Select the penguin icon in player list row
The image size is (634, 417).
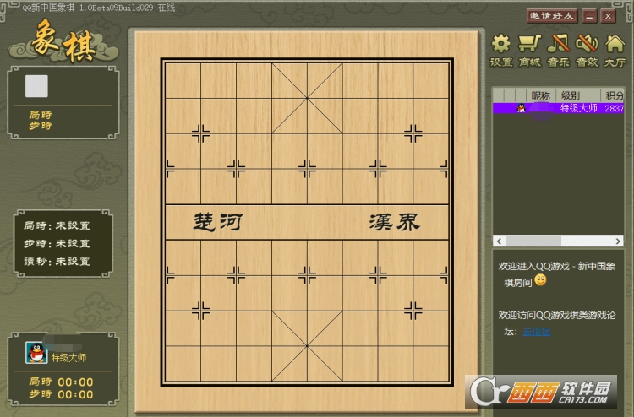[521, 108]
